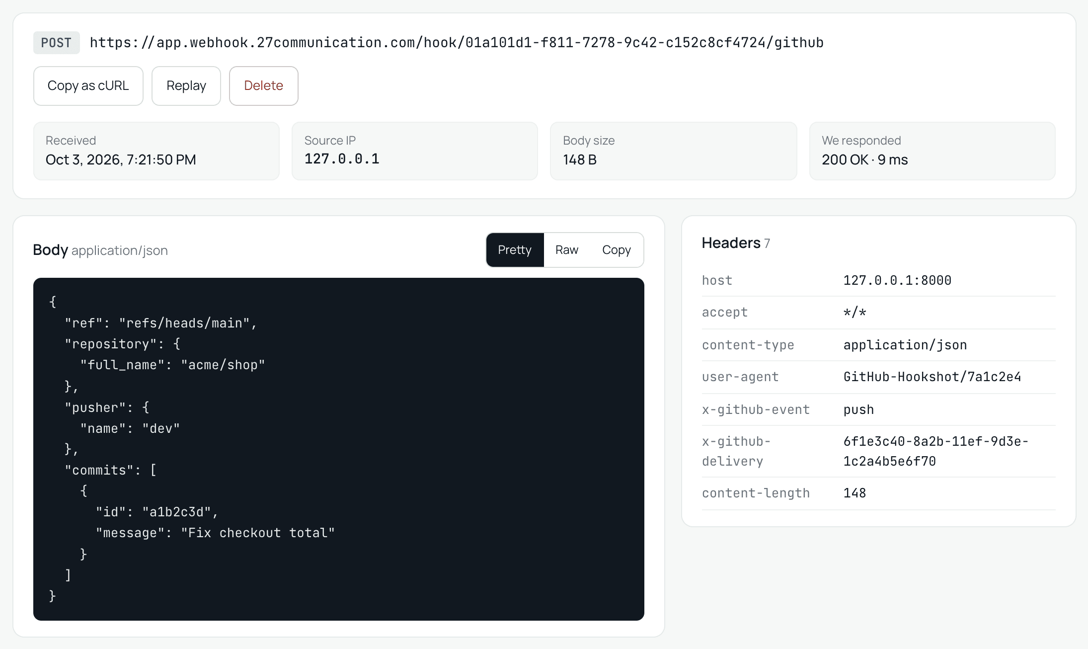Click the Body application/json heading
The height and width of the screenshot is (649, 1088).
[100, 250]
